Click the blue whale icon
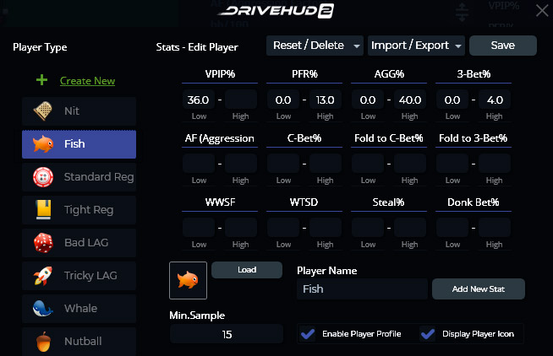 (x=42, y=309)
